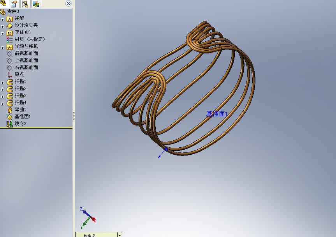
Task: Click the yellow rollback bar below 镜向3
Action: coord(36,128)
